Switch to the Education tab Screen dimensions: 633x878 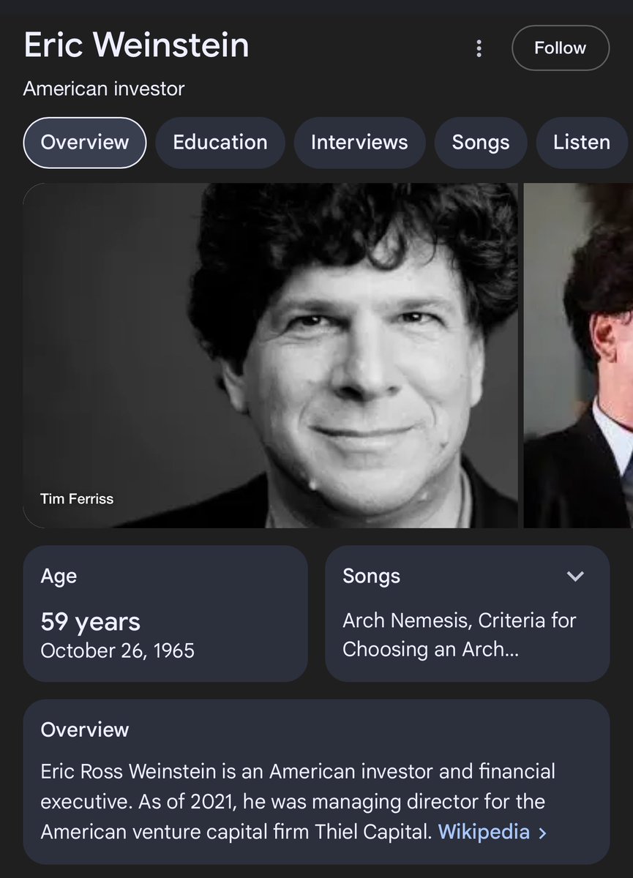[220, 142]
